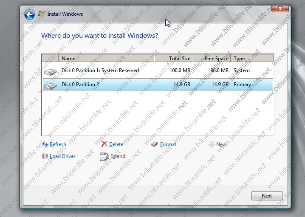
Task: Format the selected partition
Action: click(168, 144)
